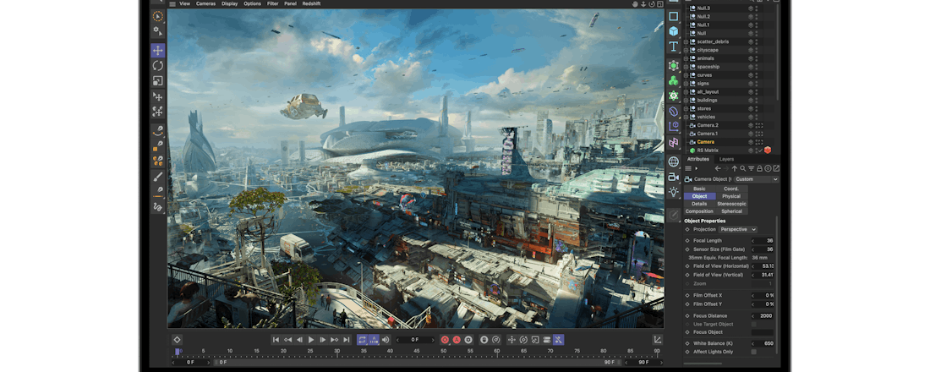This screenshot has width=930, height=372.
Task: Go to next keyframe
Action: [335, 340]
